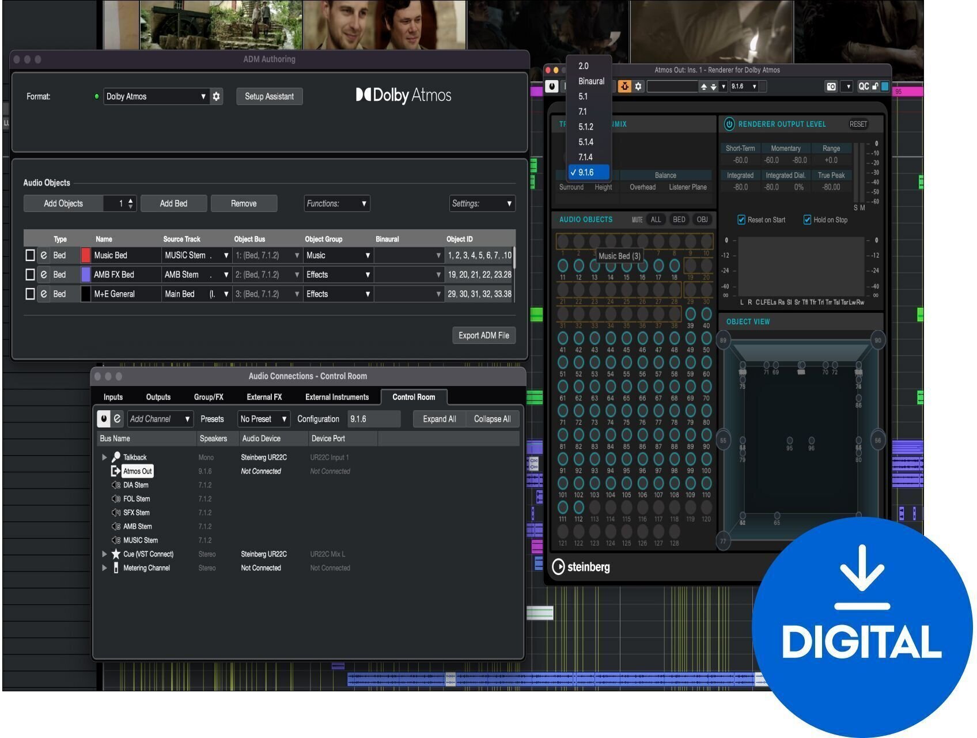Click the Export ADM File button
Screen dimensions: 977x738
[x=483, y=335]
